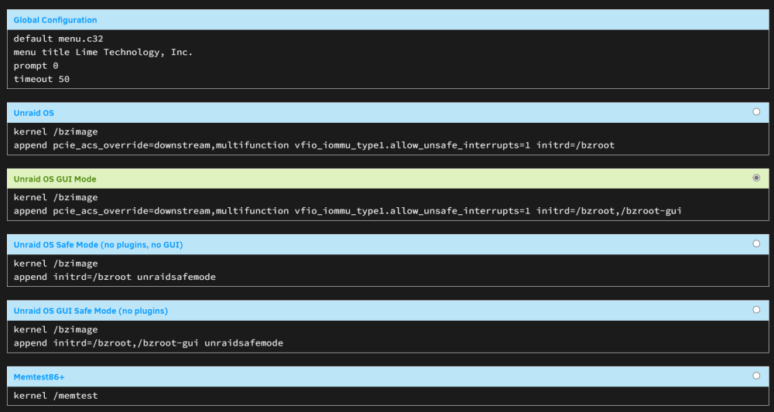Click 'append initrd=/bzroot unraidsafemode' line
Viewport: 774px width, 412px height.
(x=115, y=277)
